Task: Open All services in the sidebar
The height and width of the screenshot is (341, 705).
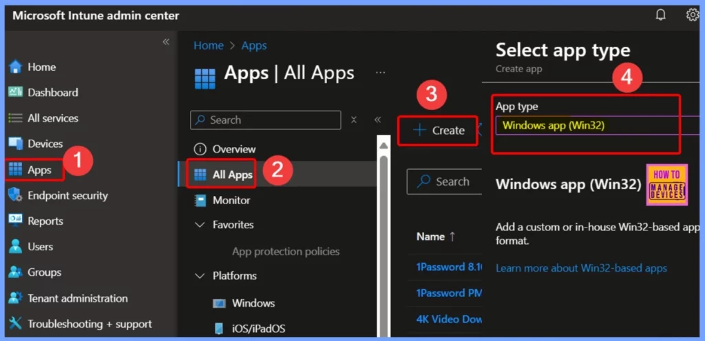Action: click(x=43, y=118)
